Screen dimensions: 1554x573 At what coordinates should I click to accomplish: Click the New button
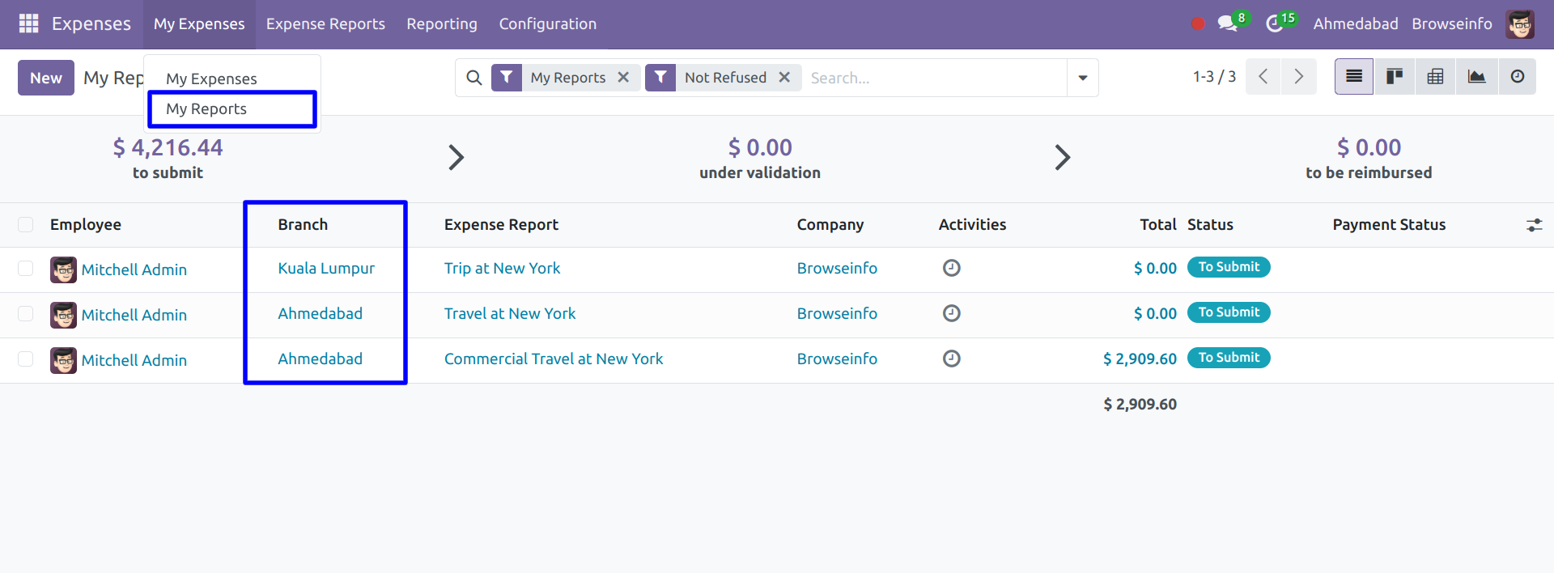pos(46,78)
